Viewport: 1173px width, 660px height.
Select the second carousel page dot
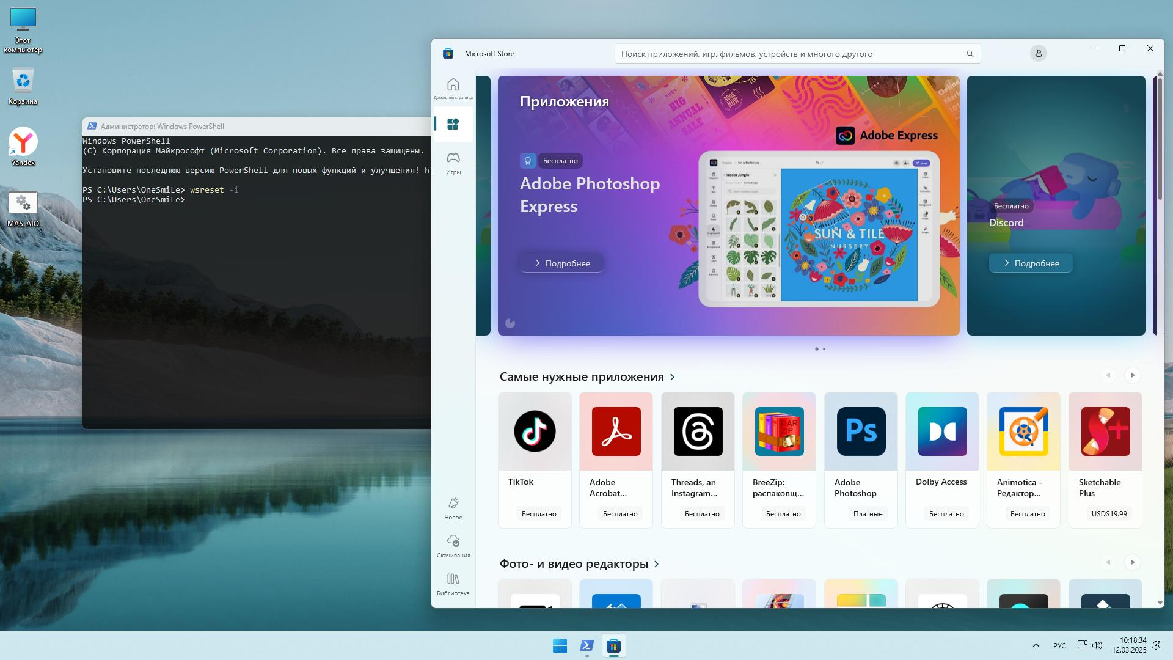tap(824, 349)
